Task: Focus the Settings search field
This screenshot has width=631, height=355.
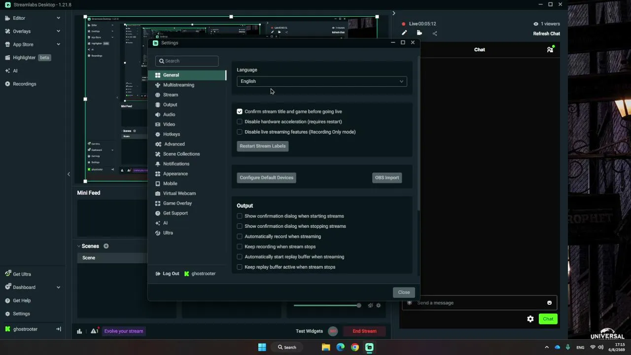Action: pos(187,61)
